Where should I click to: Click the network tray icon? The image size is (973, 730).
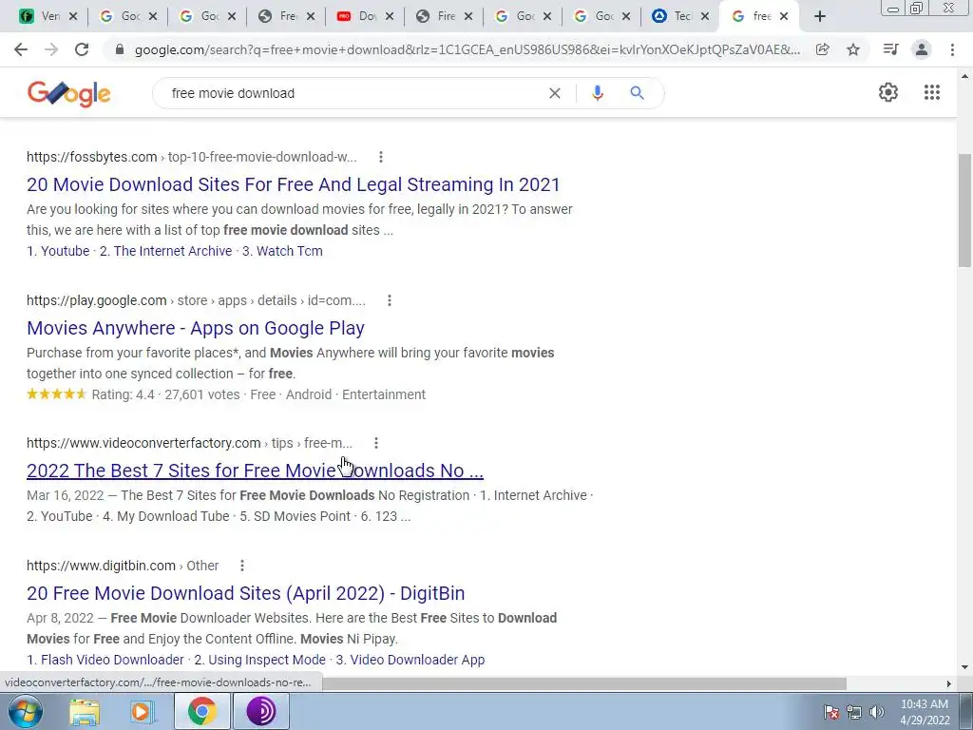click(x=854, y=711)
